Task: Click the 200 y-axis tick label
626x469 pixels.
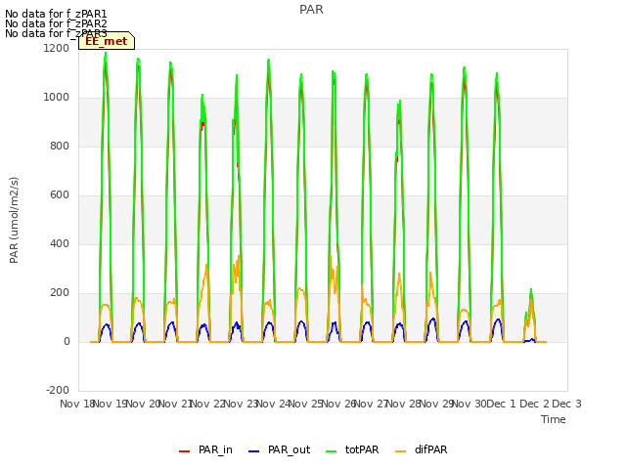Action: click(60, 293)
